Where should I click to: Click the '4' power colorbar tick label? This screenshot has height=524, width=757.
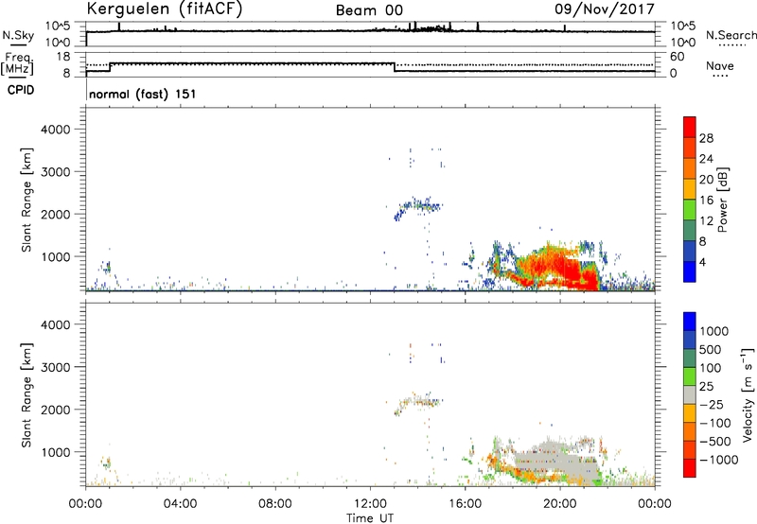703,262
